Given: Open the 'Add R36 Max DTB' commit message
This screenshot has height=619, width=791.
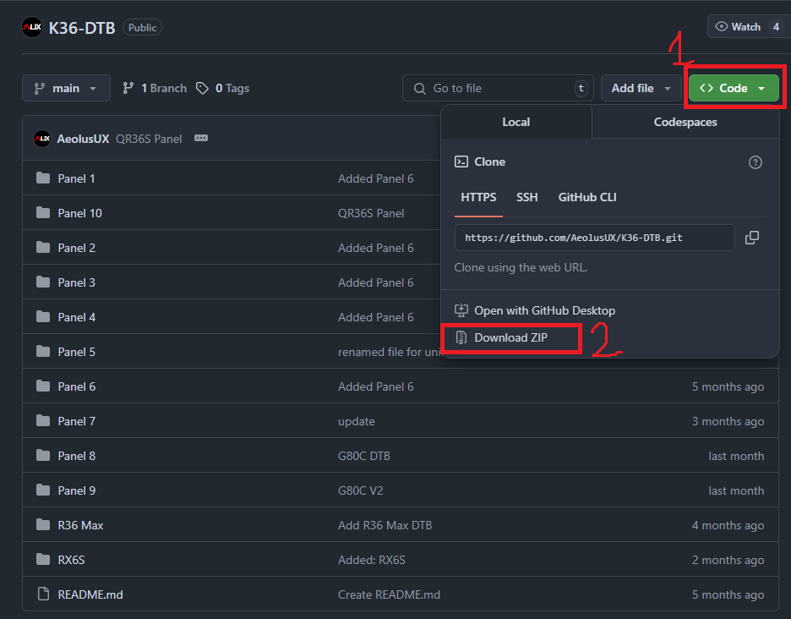Looking at the screenshot, I should [x=385, y=526].
